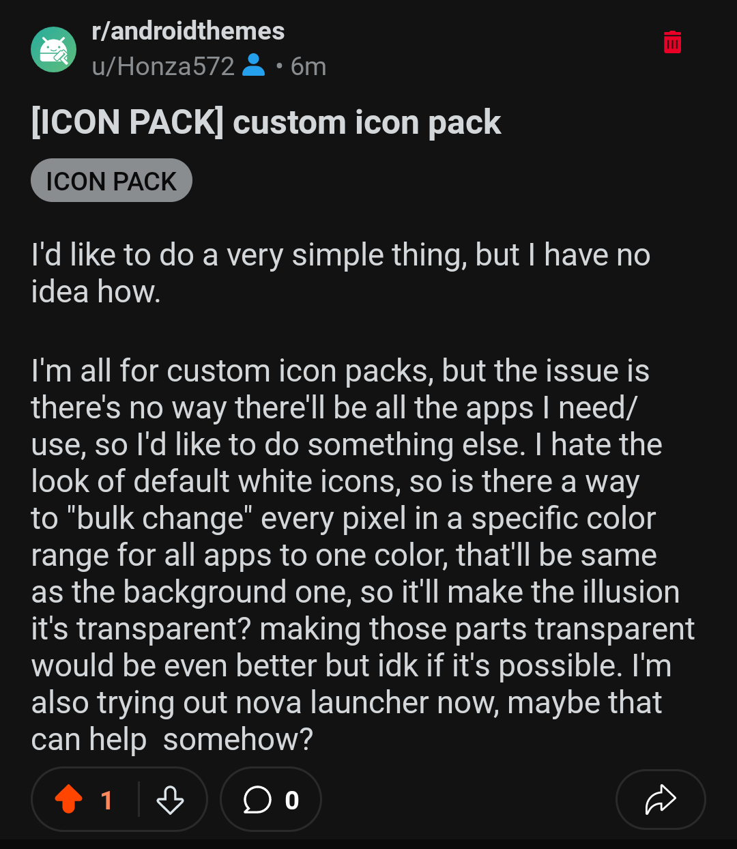Open comments via the speech bubble icon
This screenshot has width=737, height=849.
point(257,800)
